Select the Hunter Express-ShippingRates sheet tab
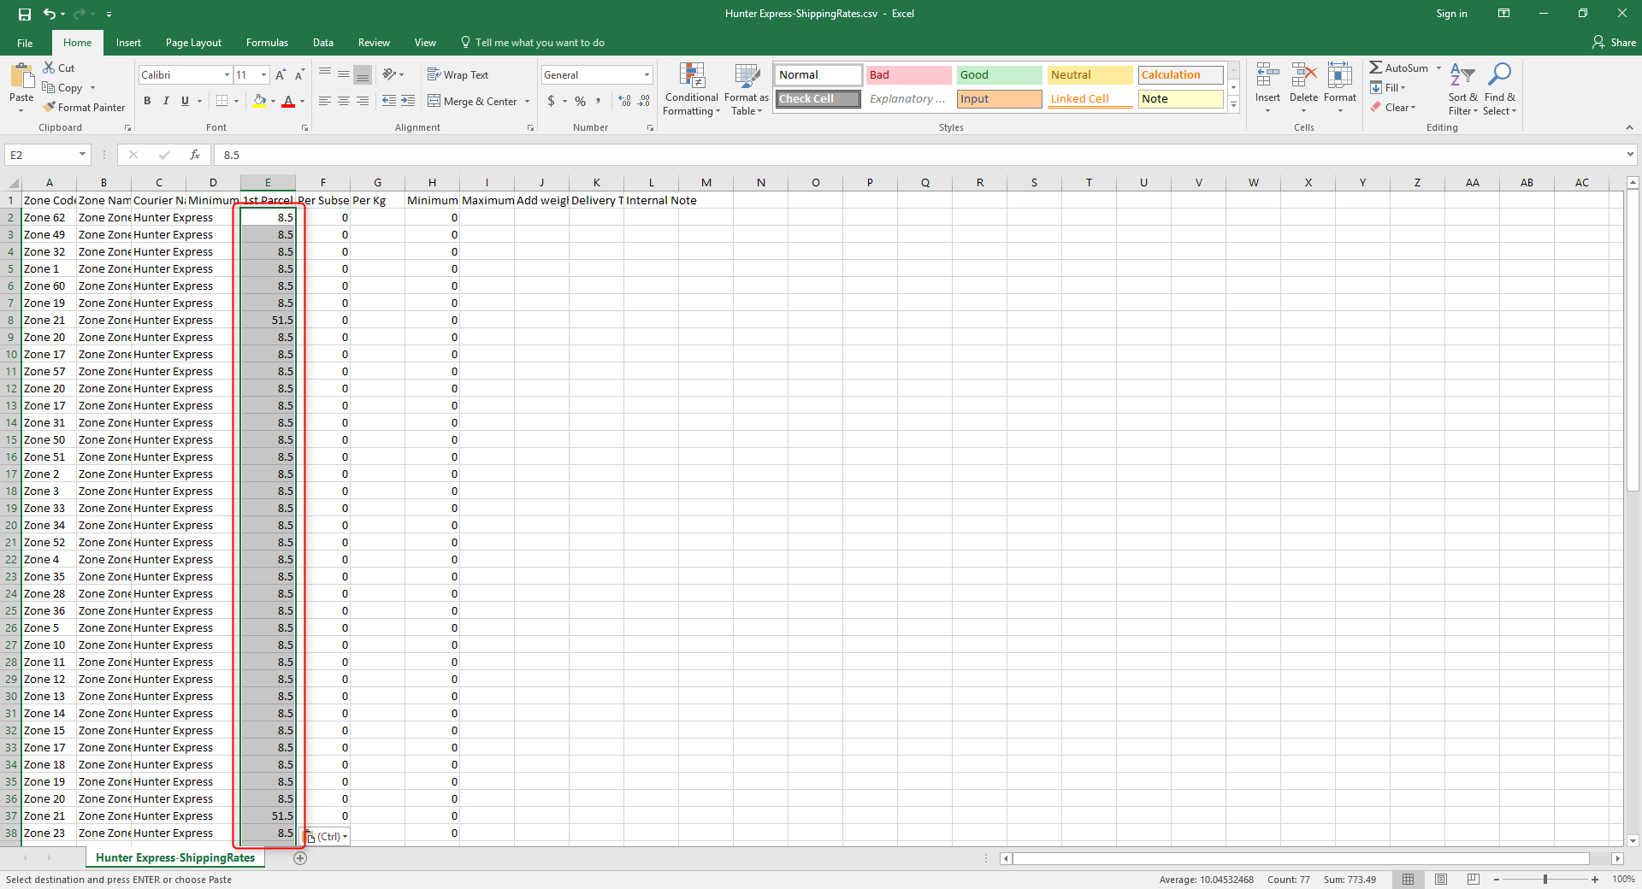 (x=175, y=858)
